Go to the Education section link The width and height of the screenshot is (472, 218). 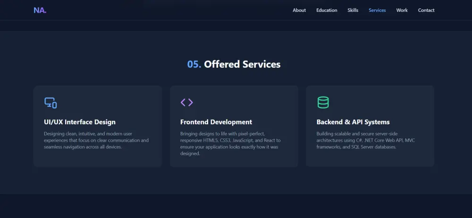coord(327,10)
